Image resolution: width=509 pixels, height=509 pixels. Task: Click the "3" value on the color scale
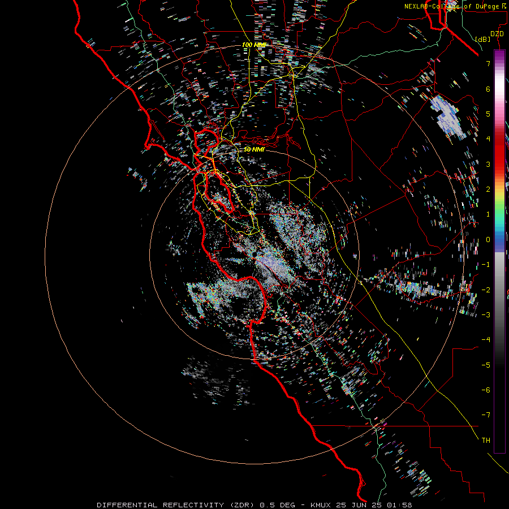488,164
